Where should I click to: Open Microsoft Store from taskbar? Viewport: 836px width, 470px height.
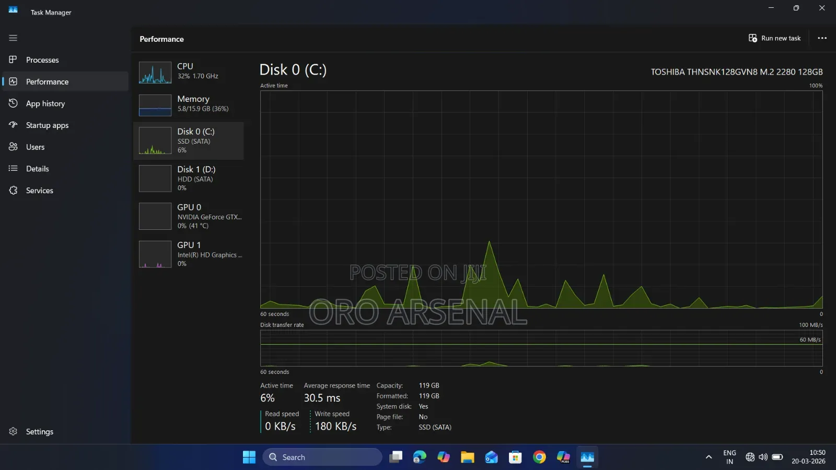pyautogui.click(x=515, y=457)
